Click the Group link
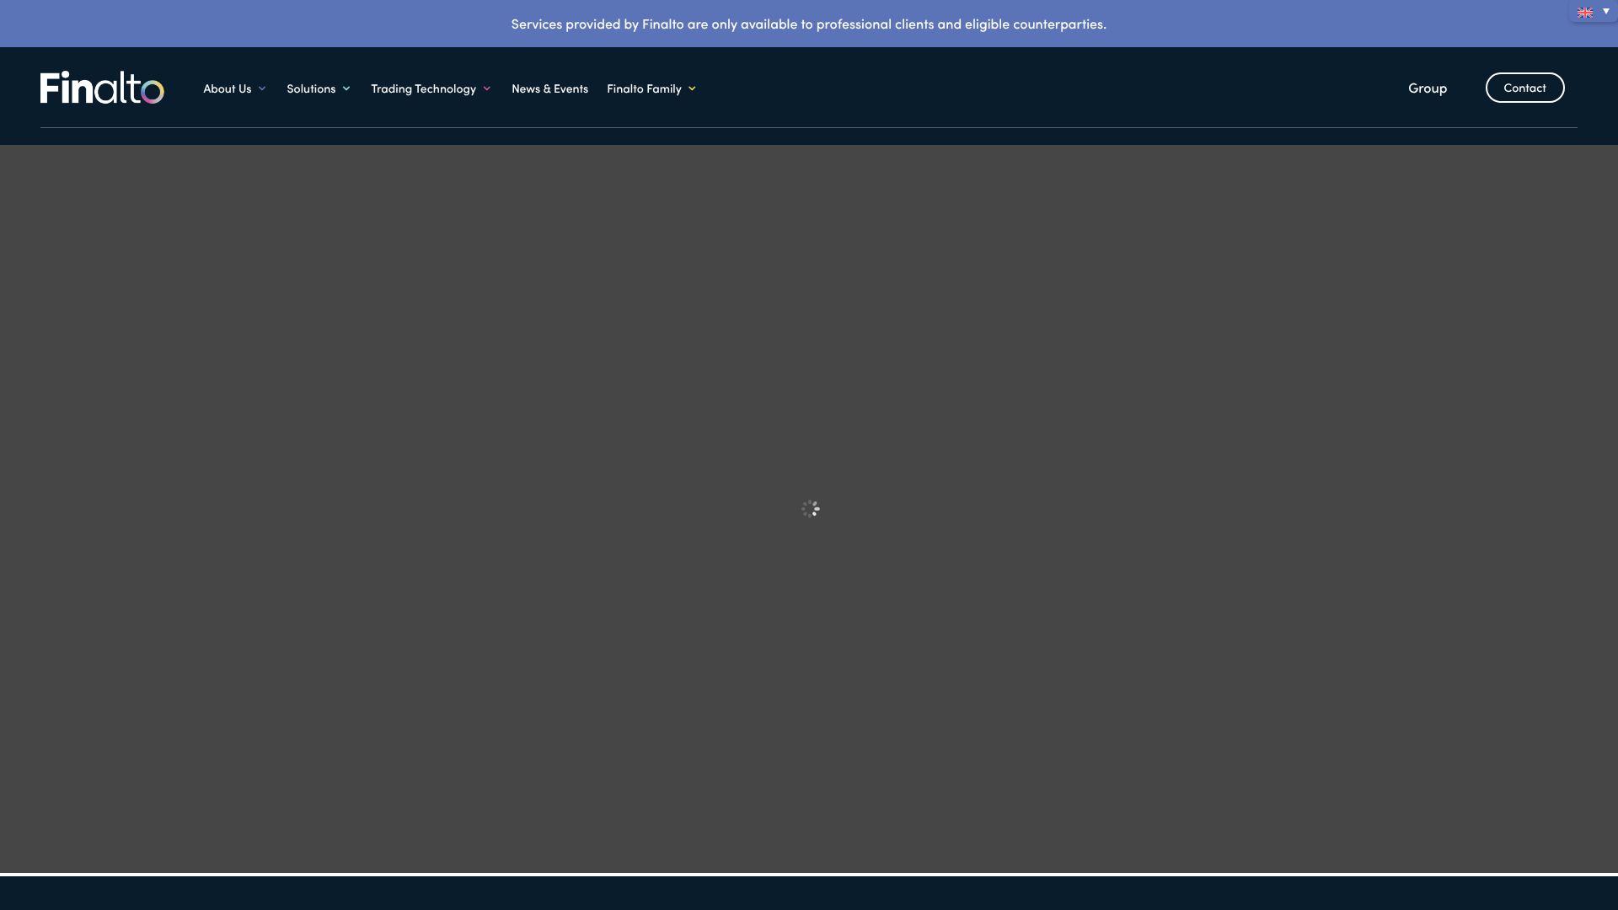Viewport: 1618px width, 910px height. (1427, 88)
